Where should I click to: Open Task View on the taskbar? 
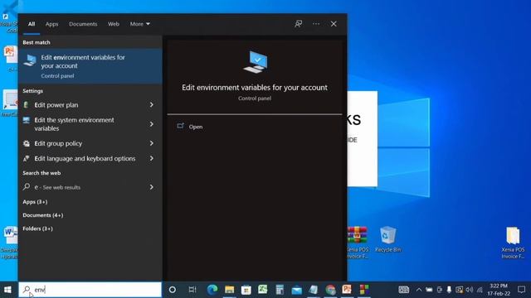tap(192, 290)
